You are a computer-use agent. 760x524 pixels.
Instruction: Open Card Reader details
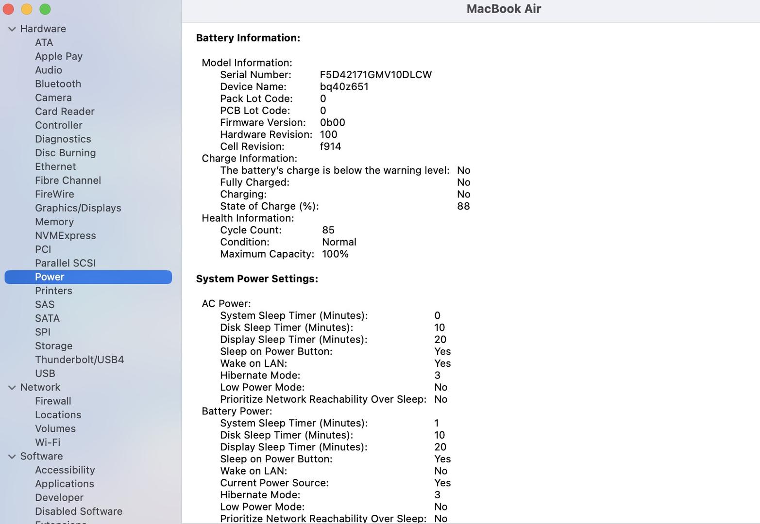(x=65, y=112)
